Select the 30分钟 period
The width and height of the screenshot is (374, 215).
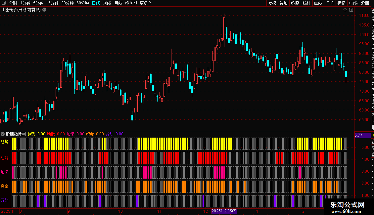[67, 3]
